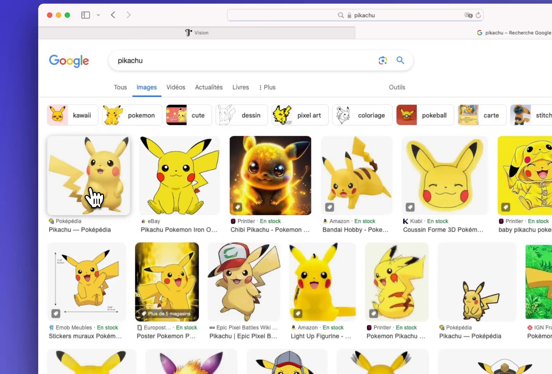552x374 pixels.
Task: Click product tag icon on Kiabi cushion image
Action: pyautogui.click(x=410, y=207)
